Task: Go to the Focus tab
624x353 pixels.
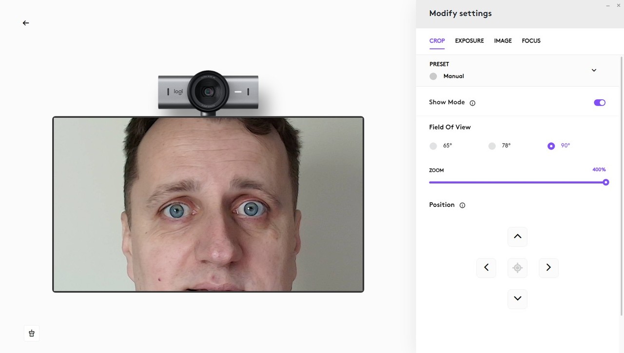Action: tap(531, 41)
